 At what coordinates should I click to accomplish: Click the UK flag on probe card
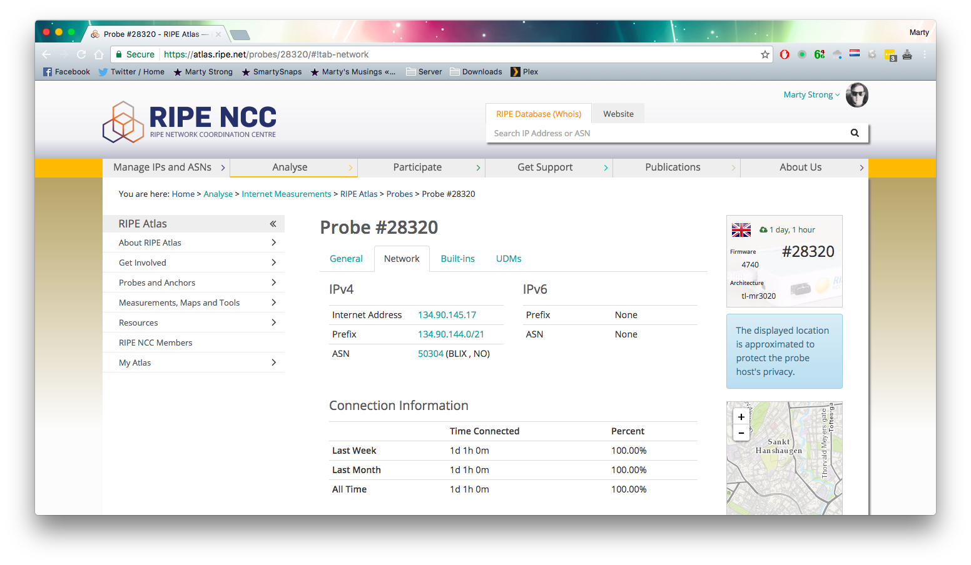[x=741, y=230]
